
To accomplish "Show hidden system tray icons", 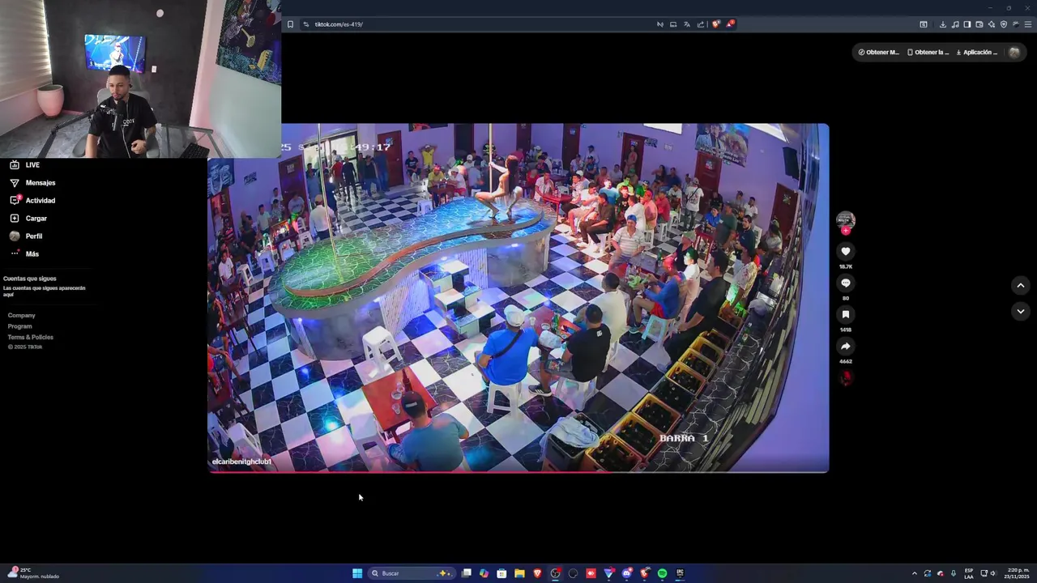I will pos(915,573).
